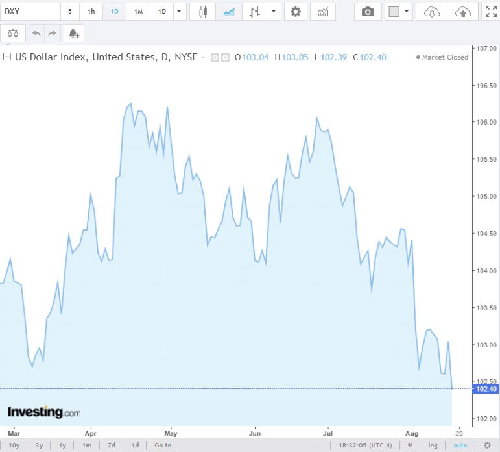Take a chart snapshot with camera icon
500x452 pixels.
[x=368, y=12]
